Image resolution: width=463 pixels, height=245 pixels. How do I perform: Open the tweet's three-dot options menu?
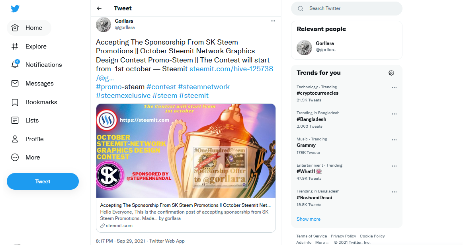click(273, 21)
